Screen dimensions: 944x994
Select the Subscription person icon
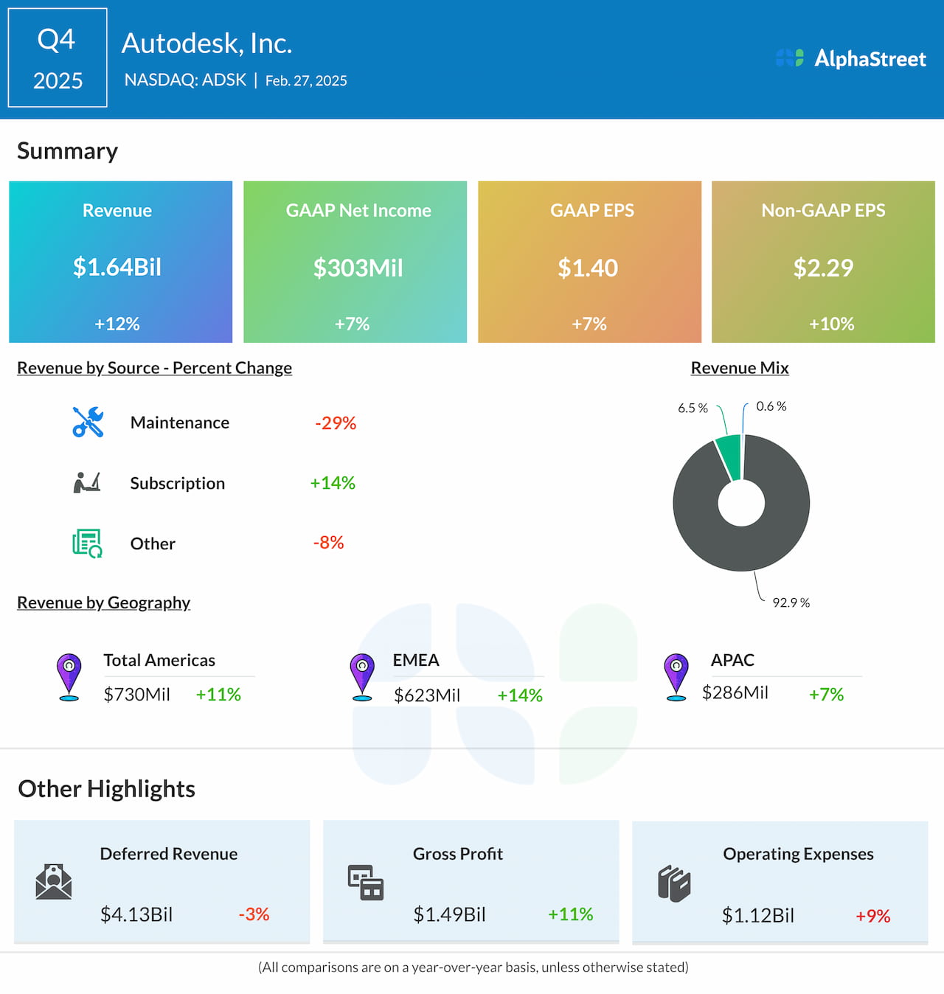coord(86,482)
